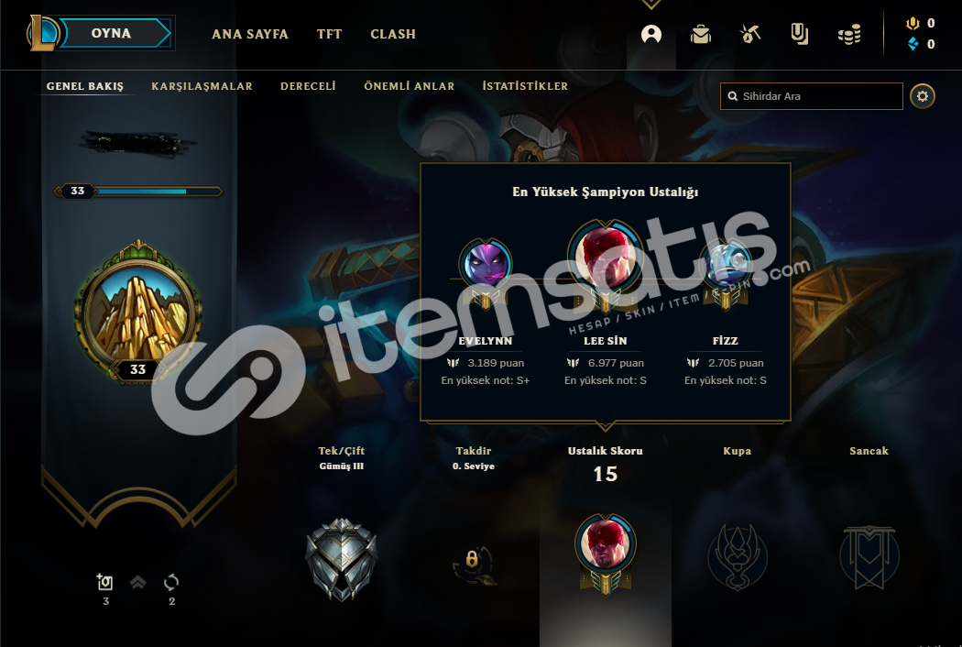Open the Collection backpack icon
The image size is (962, 647).
(701, 35)
